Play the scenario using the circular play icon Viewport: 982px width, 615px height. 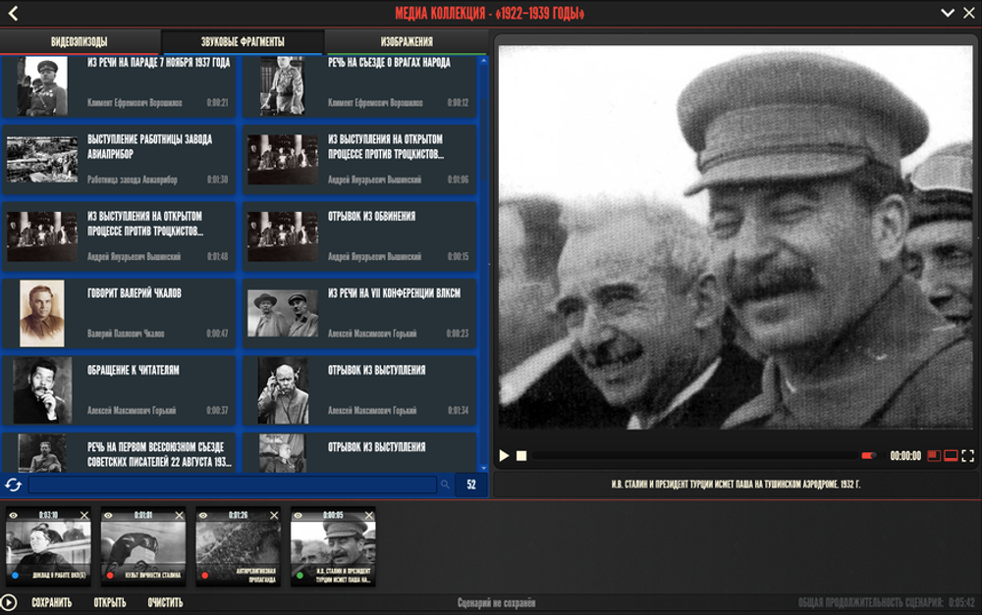click(10, 603)
